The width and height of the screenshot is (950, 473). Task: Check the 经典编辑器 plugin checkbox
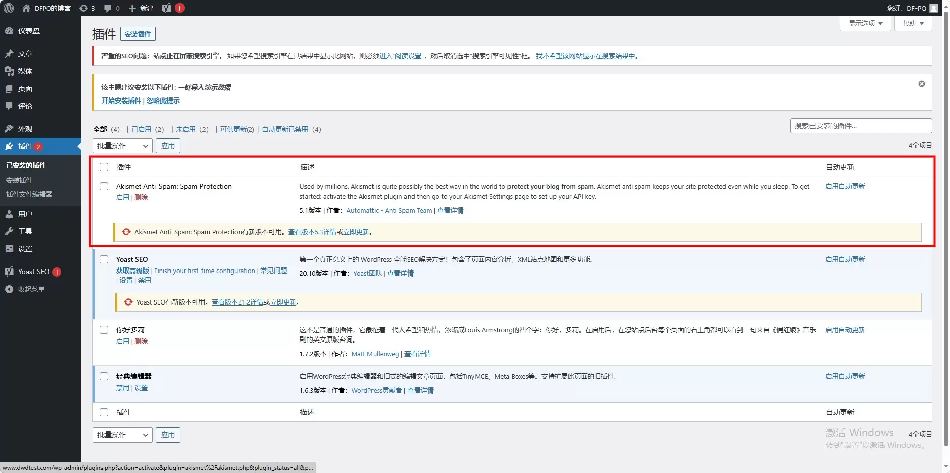104,376
